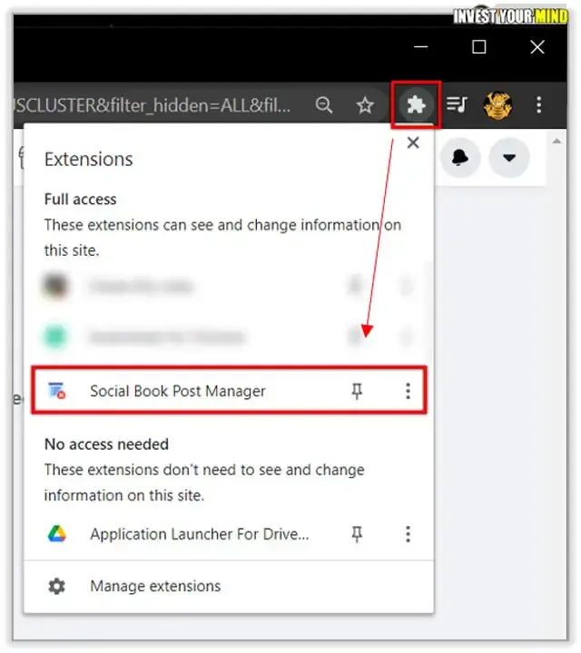
Task: Pin Social Book Post Manager to toolbar
Action: (x=357, y=391)
